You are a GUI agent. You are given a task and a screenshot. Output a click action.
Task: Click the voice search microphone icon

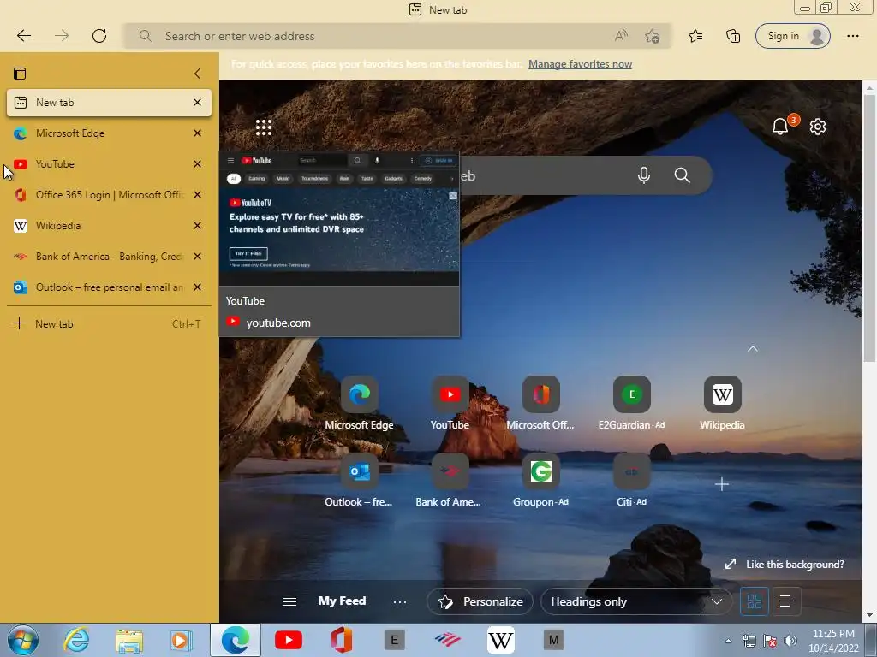click(644, 175)
